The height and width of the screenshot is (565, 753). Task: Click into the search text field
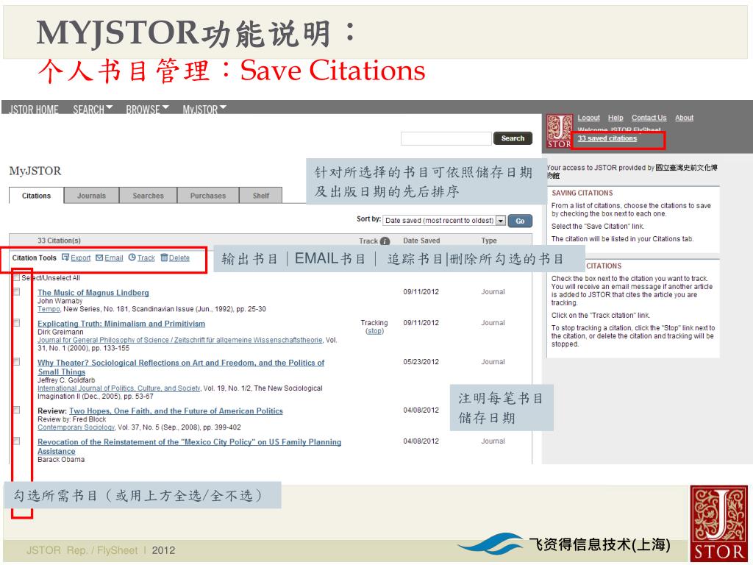[x=446, y=138]
